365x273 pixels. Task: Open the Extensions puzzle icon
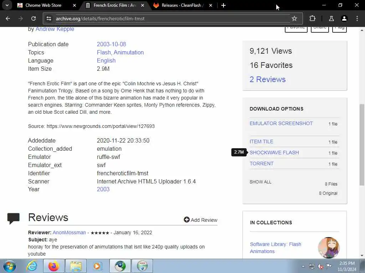pyautogui.click(x=312, y=18)
